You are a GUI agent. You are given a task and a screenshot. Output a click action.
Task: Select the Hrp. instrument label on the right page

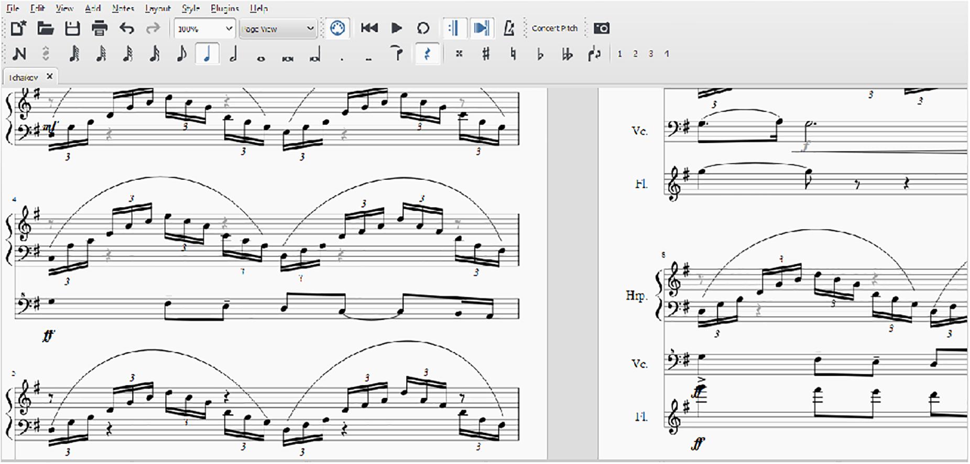(x=636, y=296)
